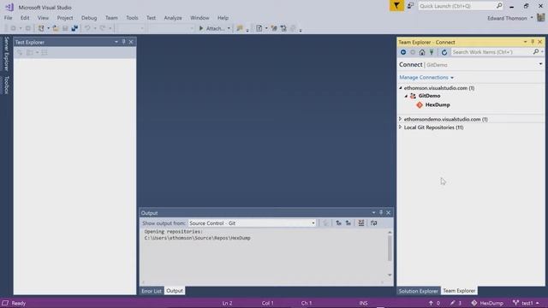Click the Open File toolbar icon
The width and height of the screenshot is (548, 308).
(56, 28)
